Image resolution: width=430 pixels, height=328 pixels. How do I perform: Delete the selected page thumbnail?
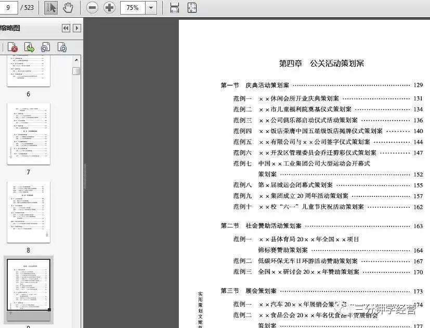click(x=12, y=47)
